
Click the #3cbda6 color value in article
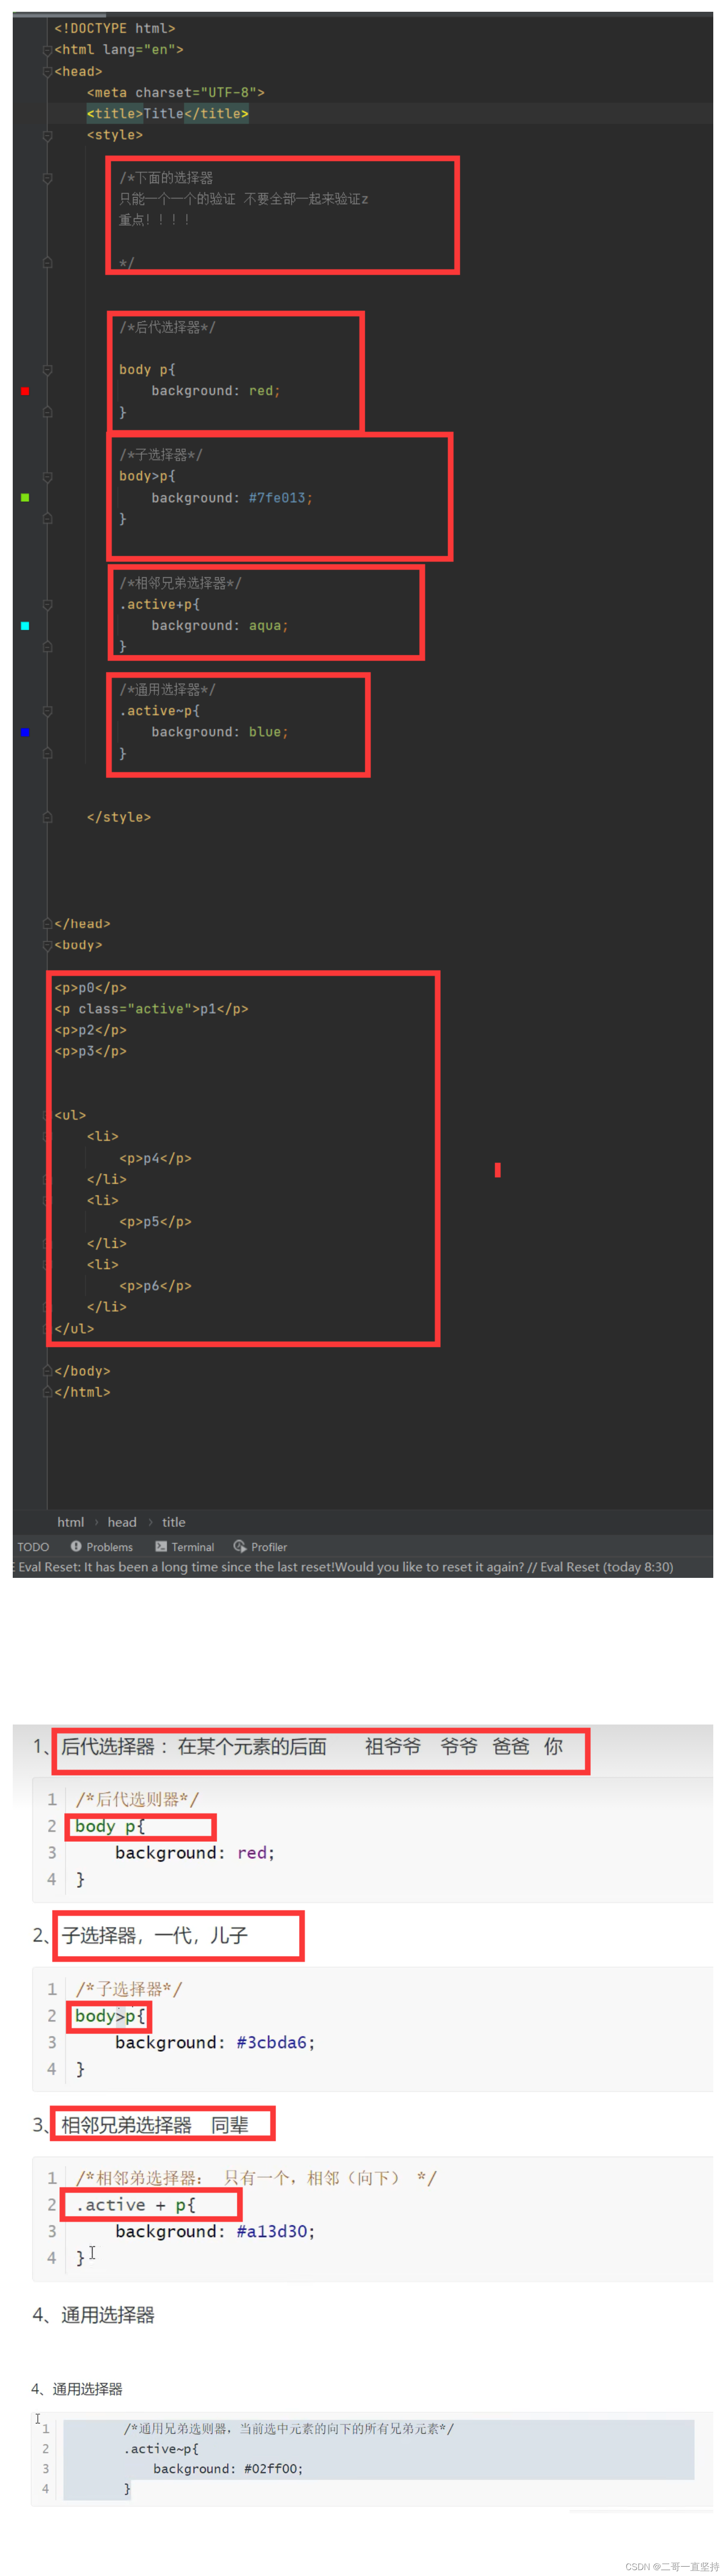(x=271, y=2042)
